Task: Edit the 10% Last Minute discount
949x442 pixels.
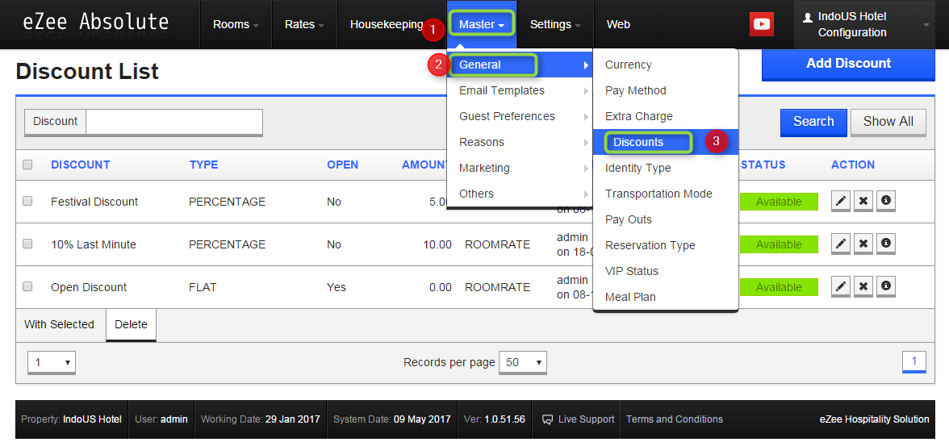Action: (841, 244)
